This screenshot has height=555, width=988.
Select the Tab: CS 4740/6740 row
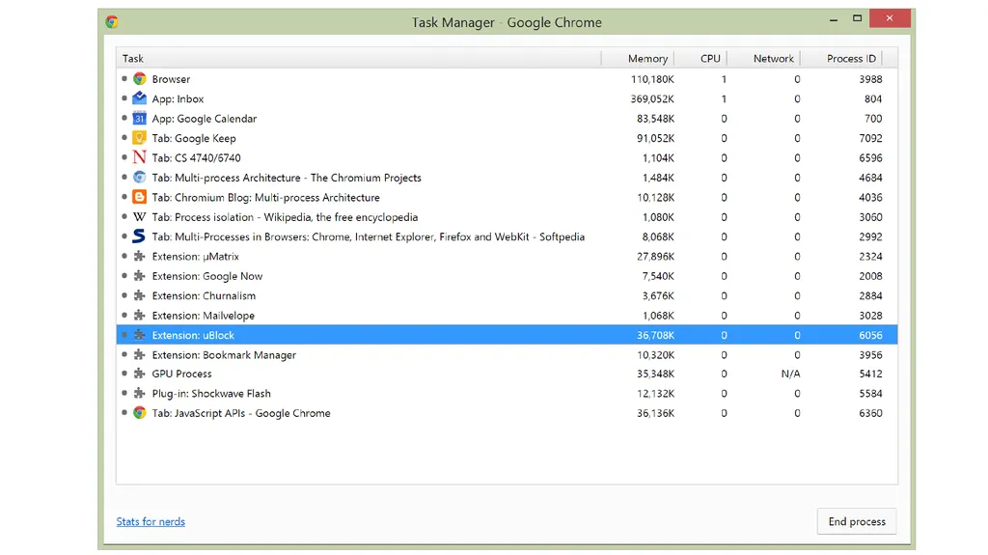[x=507, y=157]
